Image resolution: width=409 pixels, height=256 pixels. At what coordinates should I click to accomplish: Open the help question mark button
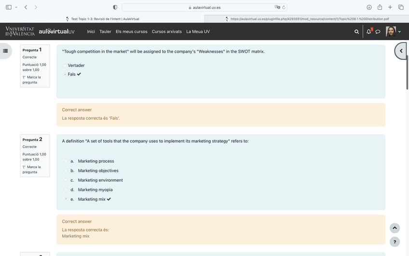395,242
